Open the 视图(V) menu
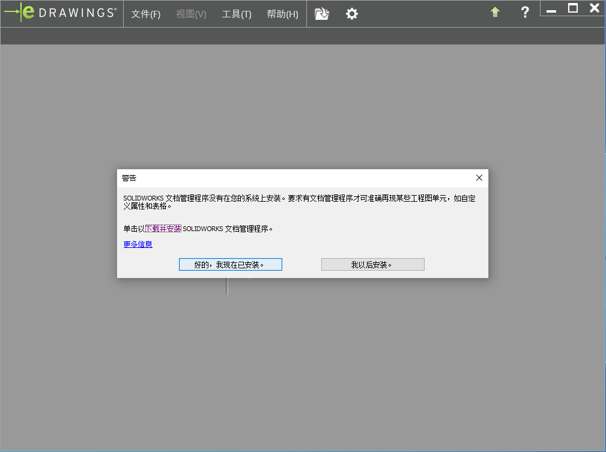 [191, 14]
